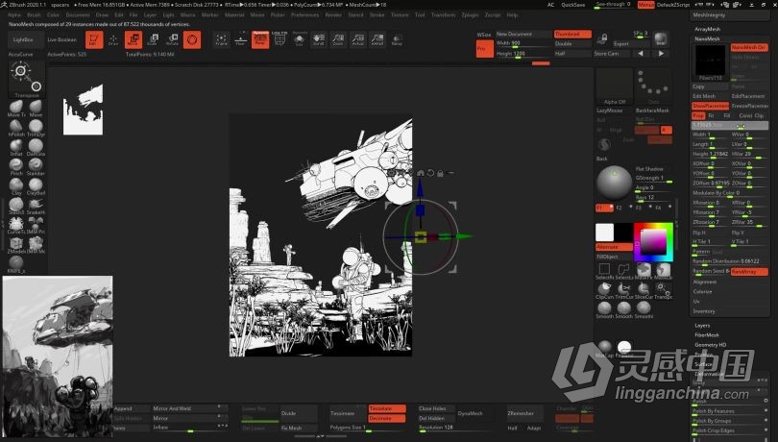Screen dimensions: 778x442
Task: Select the SelectRect brush icon
Action: pos(604,271)
